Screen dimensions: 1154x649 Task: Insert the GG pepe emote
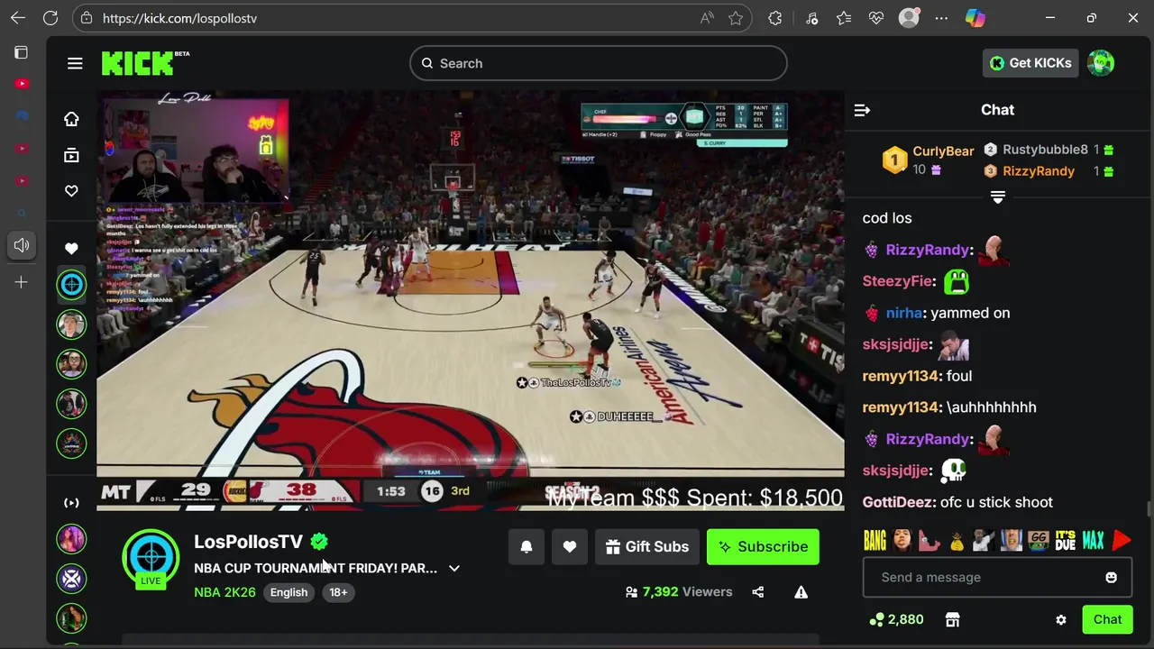pos(1039,541)
